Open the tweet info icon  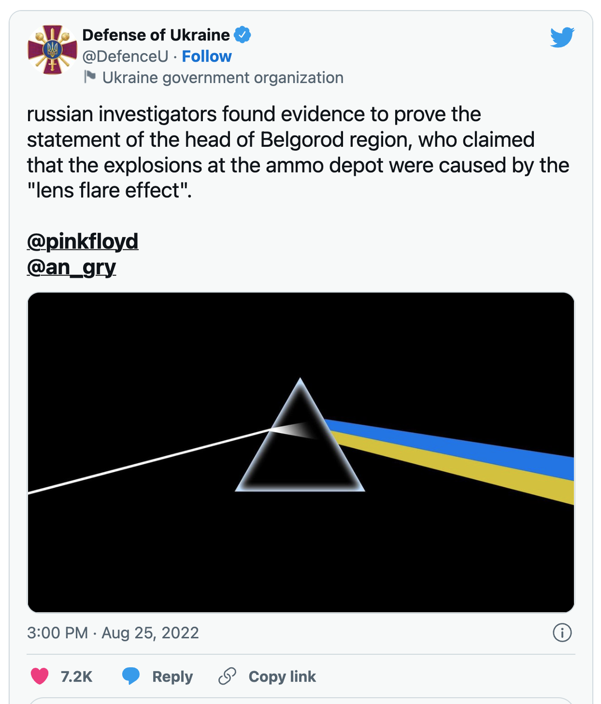point(562,632)
